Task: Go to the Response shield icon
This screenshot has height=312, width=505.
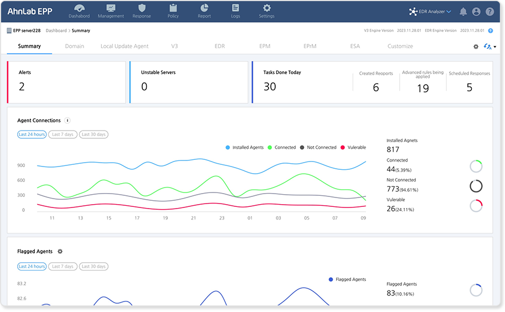Action: pos(142,8)
